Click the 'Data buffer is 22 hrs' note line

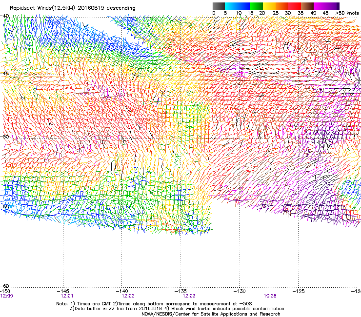pos(177,309)
